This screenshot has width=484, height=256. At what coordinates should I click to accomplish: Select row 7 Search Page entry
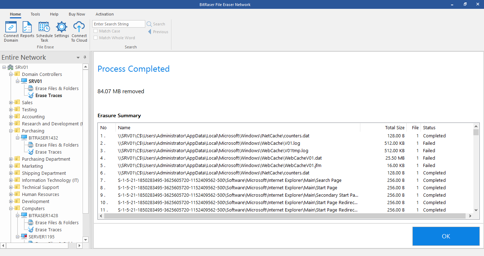click(286, 180)
